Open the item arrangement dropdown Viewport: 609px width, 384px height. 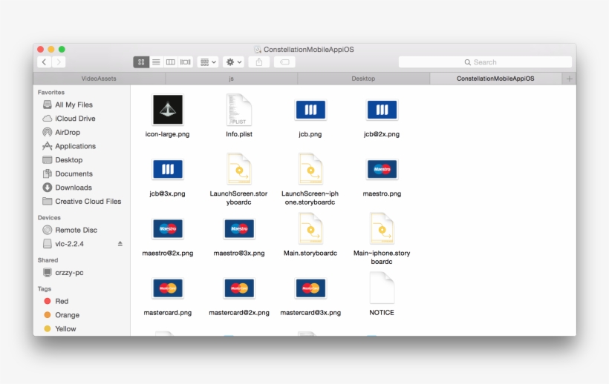(x=208, y=62)
